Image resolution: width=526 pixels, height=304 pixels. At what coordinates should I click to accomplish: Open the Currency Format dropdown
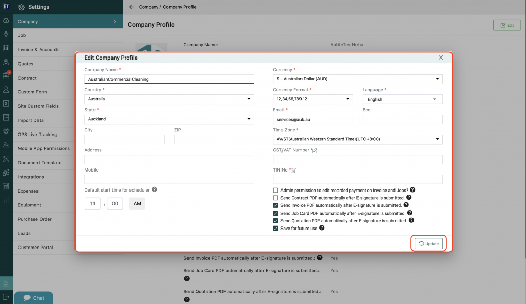tap(313, 99)
